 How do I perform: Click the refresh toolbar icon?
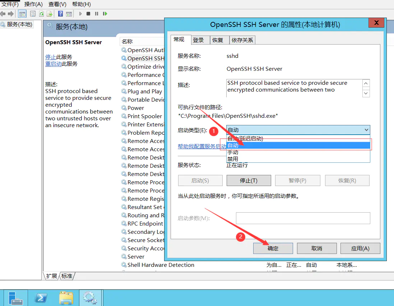coord(41,14)
